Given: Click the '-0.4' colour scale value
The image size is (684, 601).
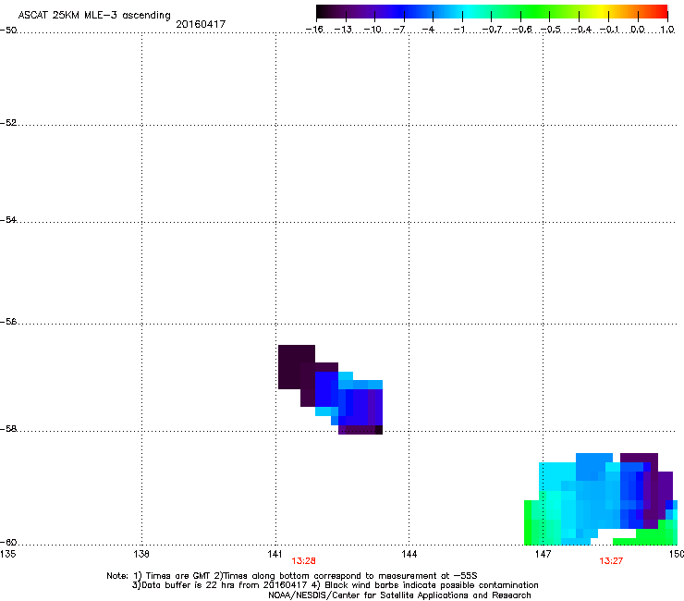Looking at the screenshot, I should coord(580,30).
